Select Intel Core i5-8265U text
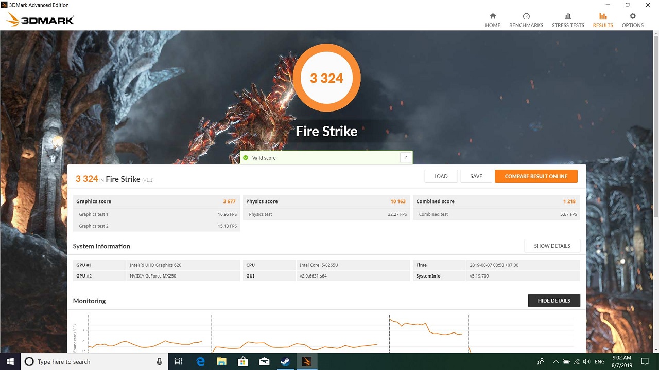659x370 pixels. pyautogui.click(x=319, y=265)
